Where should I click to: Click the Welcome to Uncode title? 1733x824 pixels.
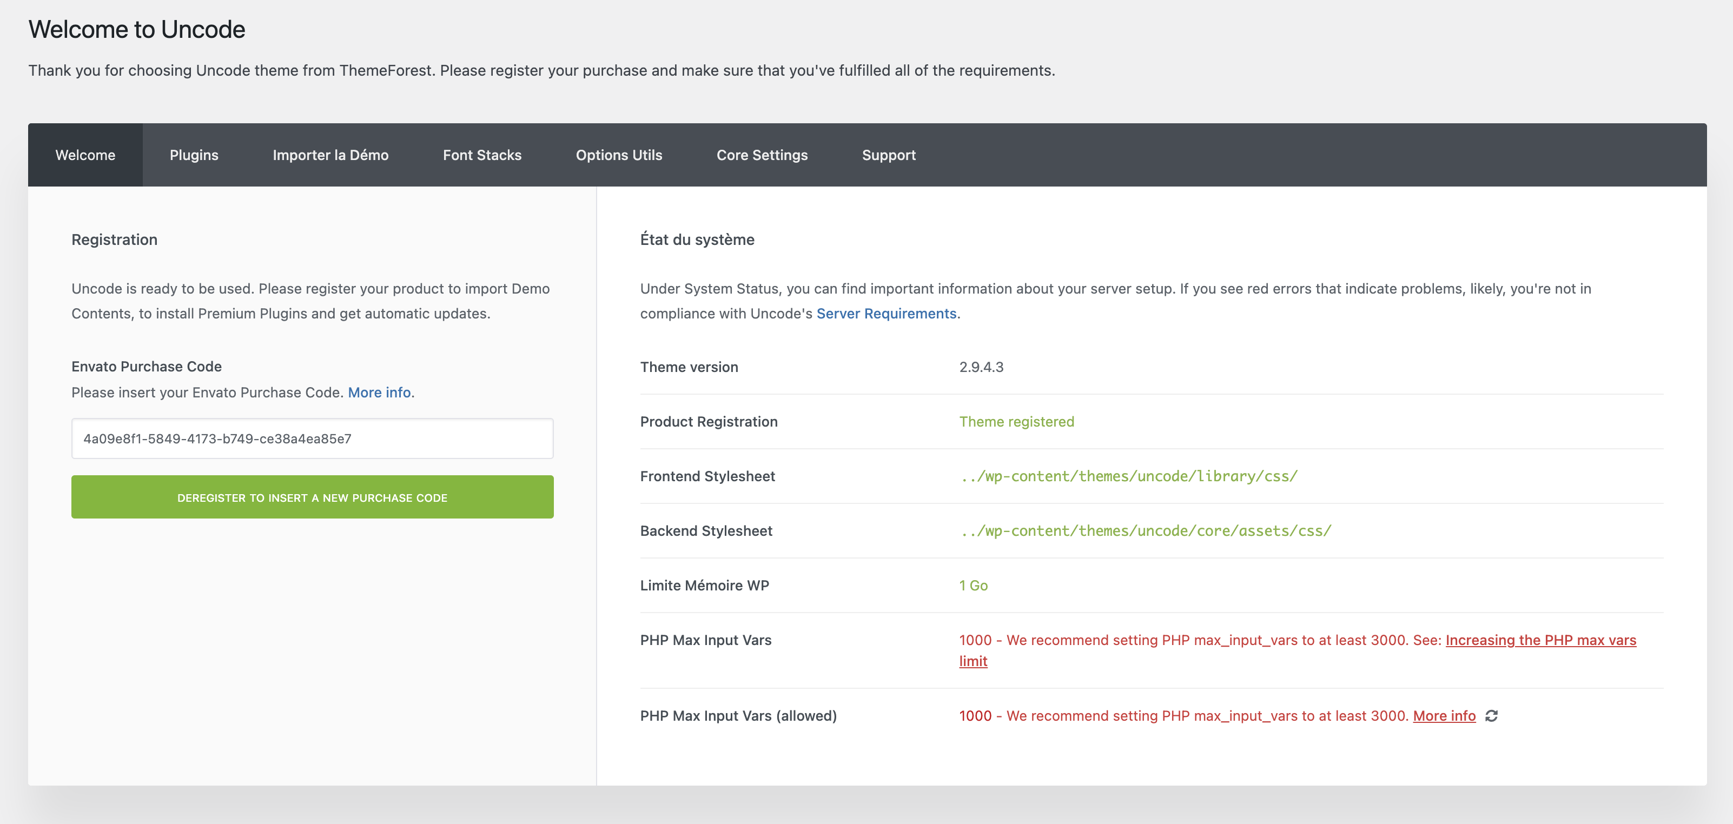click(x=136, y=30)
